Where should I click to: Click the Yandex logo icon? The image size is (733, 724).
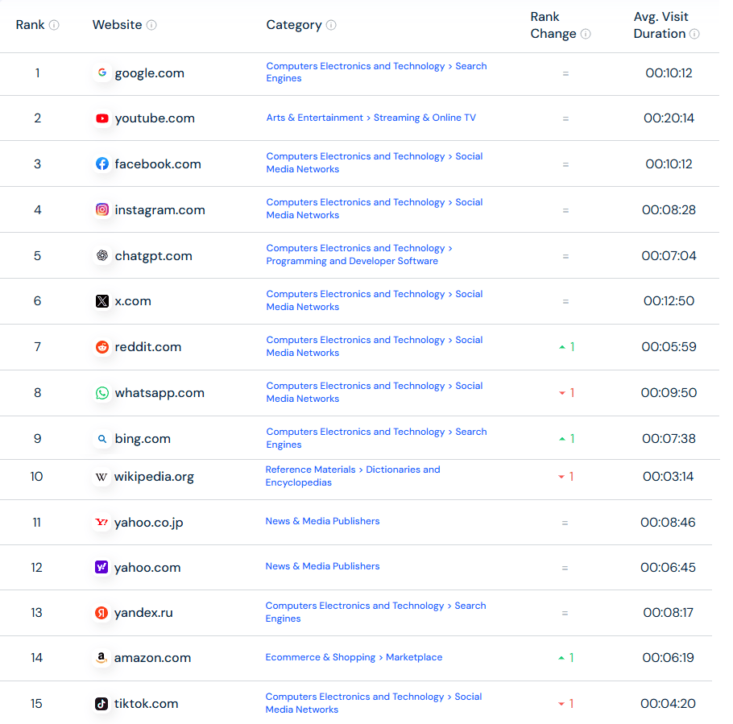tap(101, 613)
